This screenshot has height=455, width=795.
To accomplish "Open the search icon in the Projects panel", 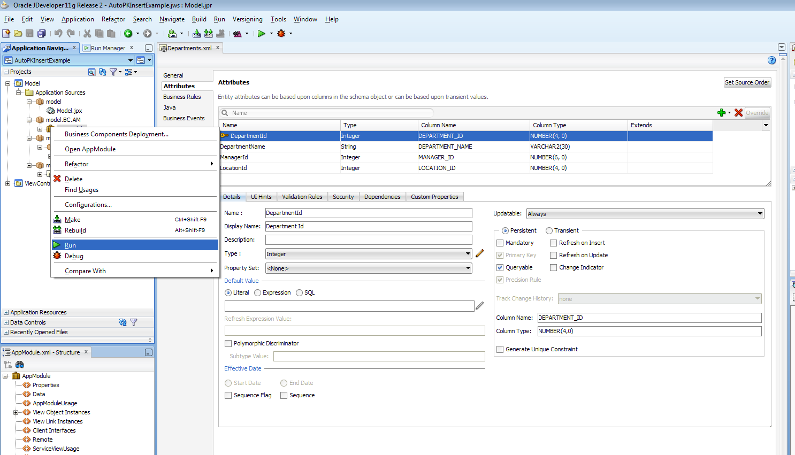I will [92, 72].
